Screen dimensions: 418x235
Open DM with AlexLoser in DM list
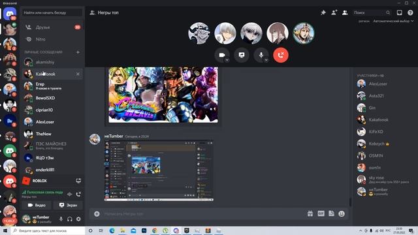52,122
